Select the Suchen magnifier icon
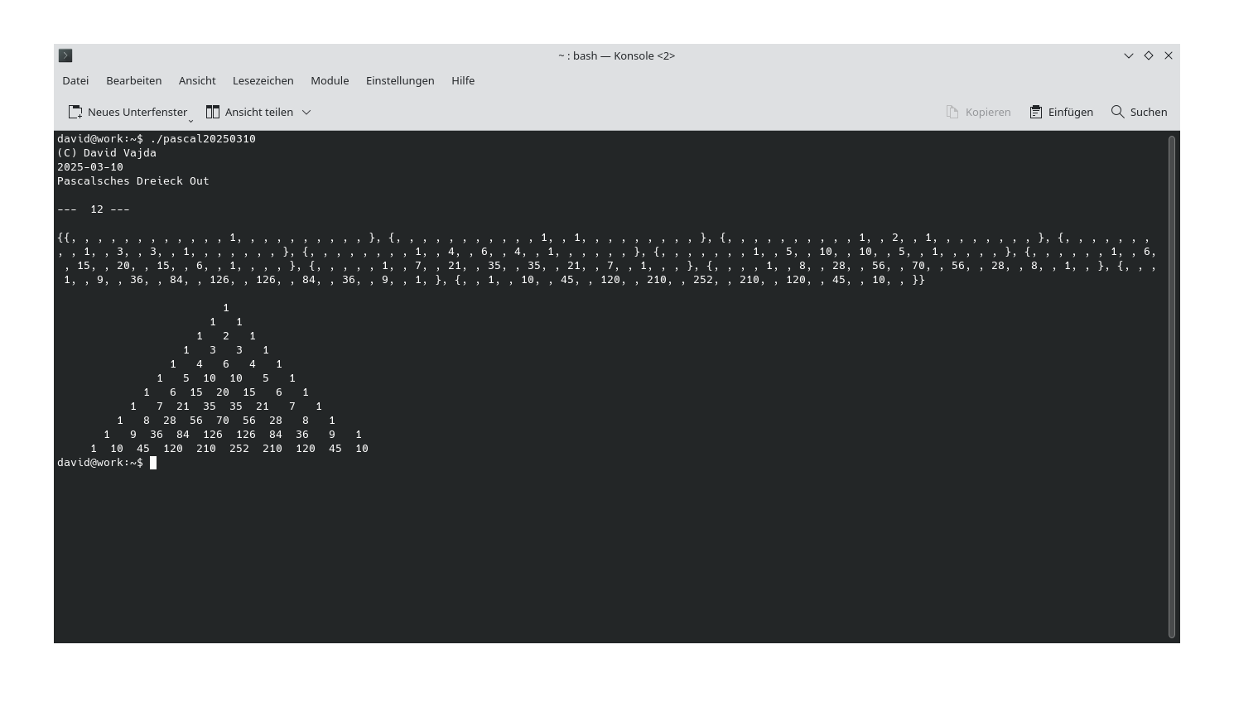1234x707 pixels. tap(1117, 111)
